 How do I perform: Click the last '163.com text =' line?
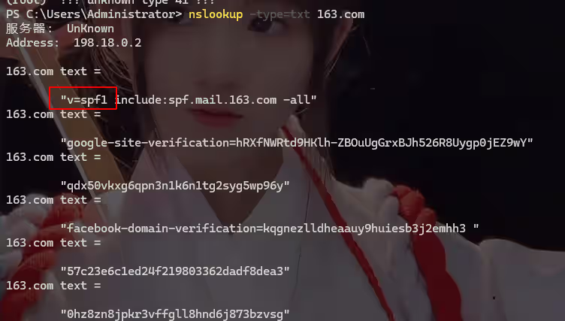pos(53,286)
